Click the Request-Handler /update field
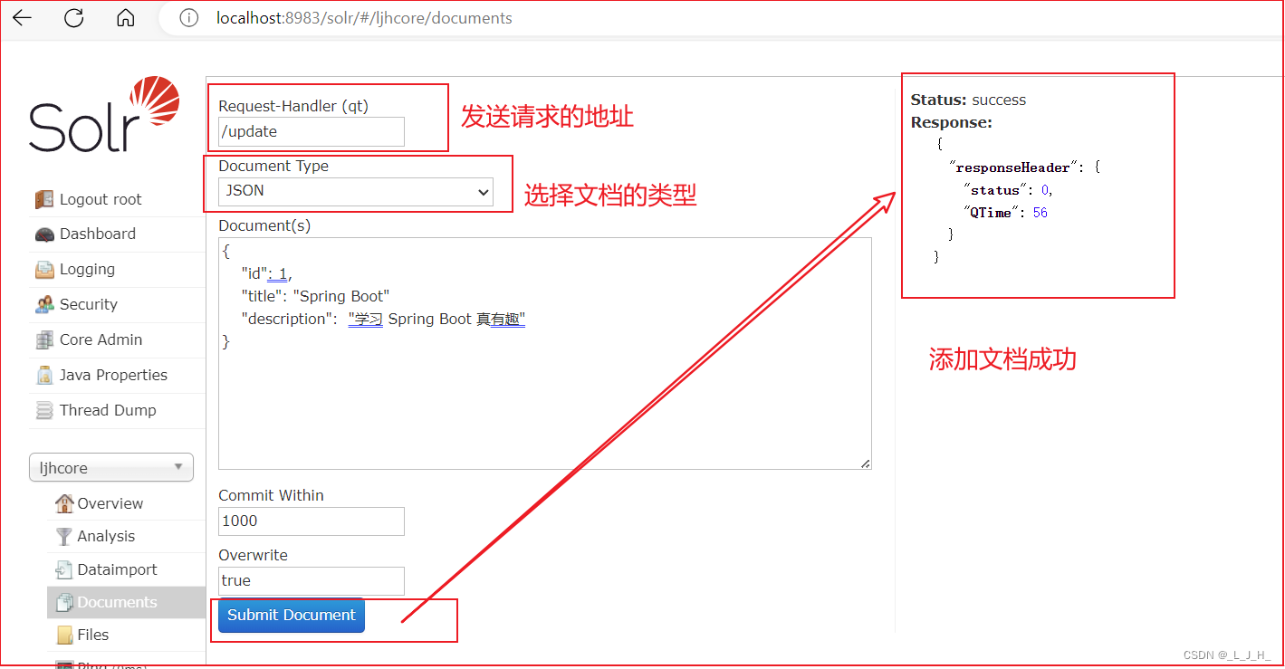The image size is (1285, 669). (312, 131)
